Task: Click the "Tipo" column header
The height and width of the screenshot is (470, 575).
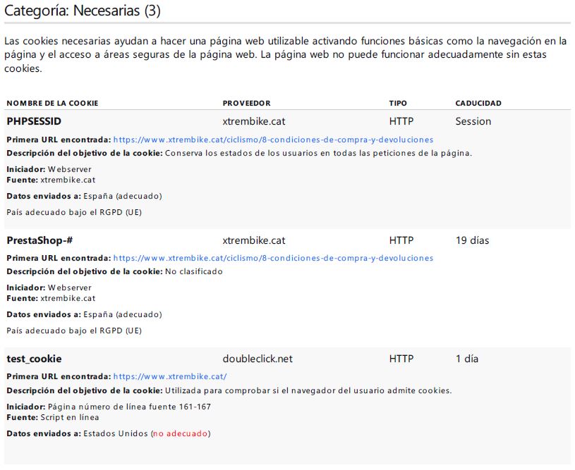Action: pyautogui.click(x=398, y=103)
